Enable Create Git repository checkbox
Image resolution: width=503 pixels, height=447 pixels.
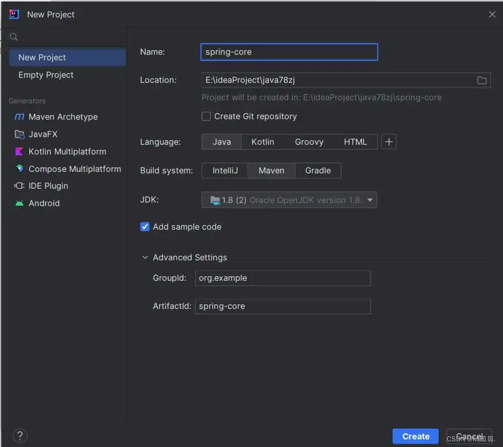tap(206, 116)
